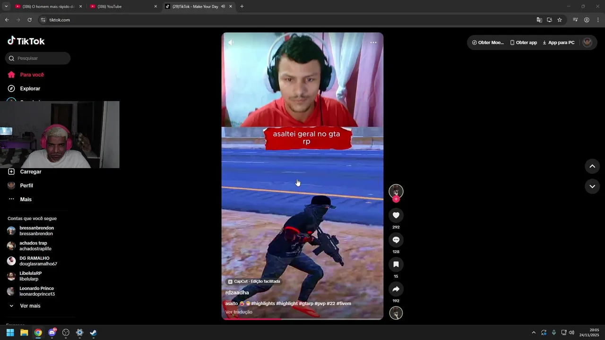Share the video using the arrow icon
Viewport: 605px width, 340px height.
point(396,289)
